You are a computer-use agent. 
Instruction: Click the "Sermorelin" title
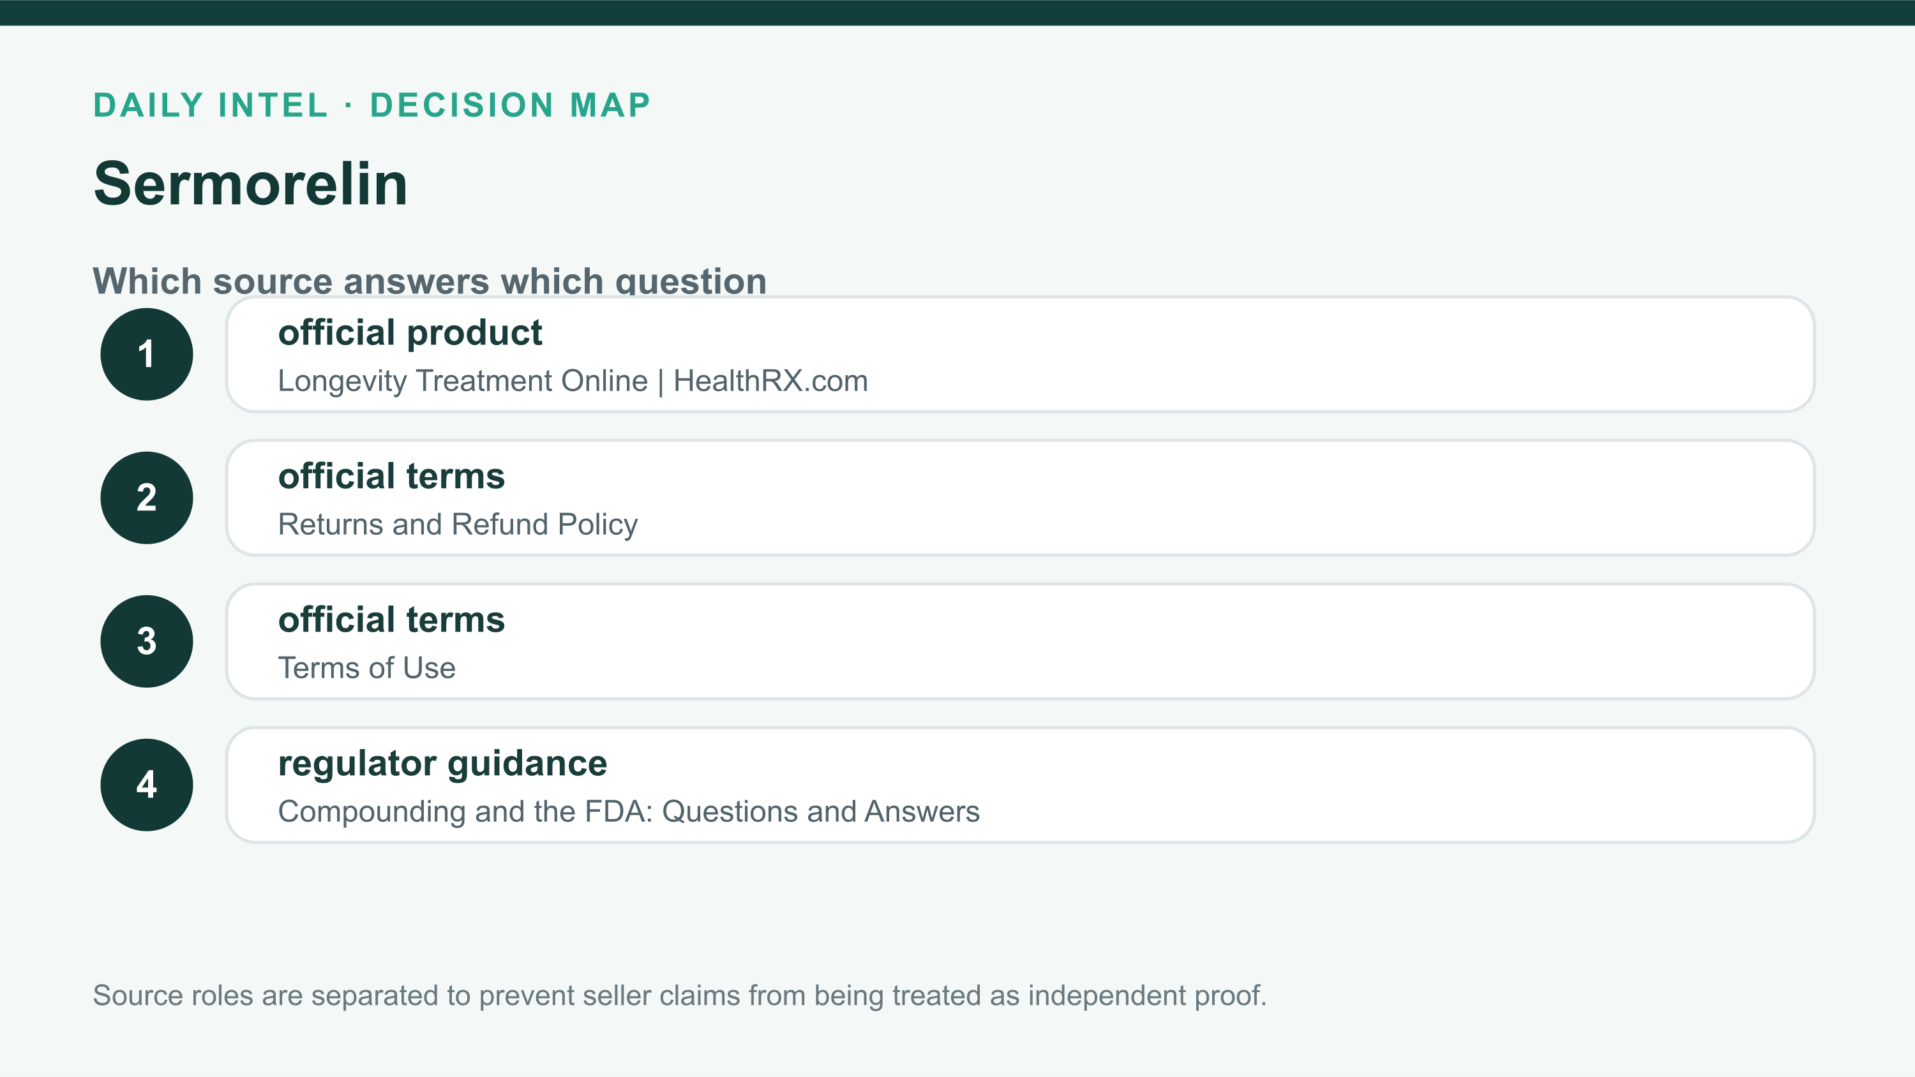pyautogui.click(x=250, y=184)
